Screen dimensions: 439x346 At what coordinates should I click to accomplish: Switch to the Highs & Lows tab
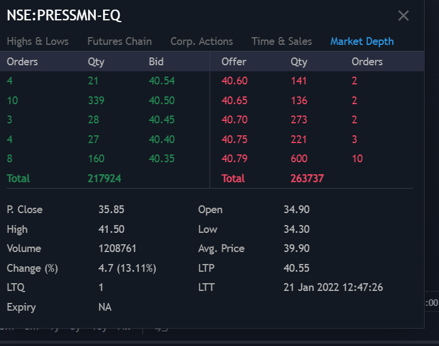coord(38,41)
